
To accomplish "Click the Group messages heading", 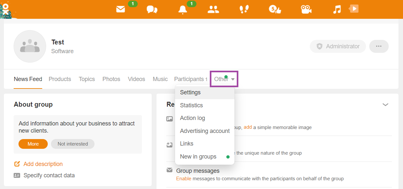I will tap(198, 171).
